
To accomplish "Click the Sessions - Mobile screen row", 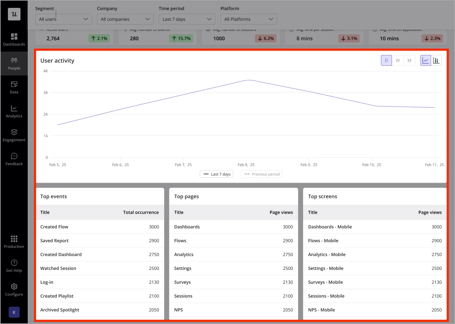I will click(x=375, y=296).
